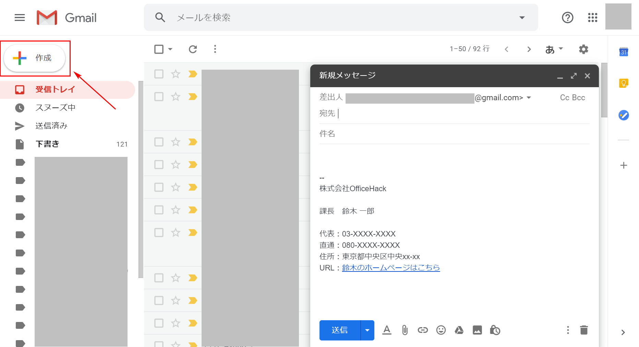
Task: Open the settings gear
Action: pos(583,49)
